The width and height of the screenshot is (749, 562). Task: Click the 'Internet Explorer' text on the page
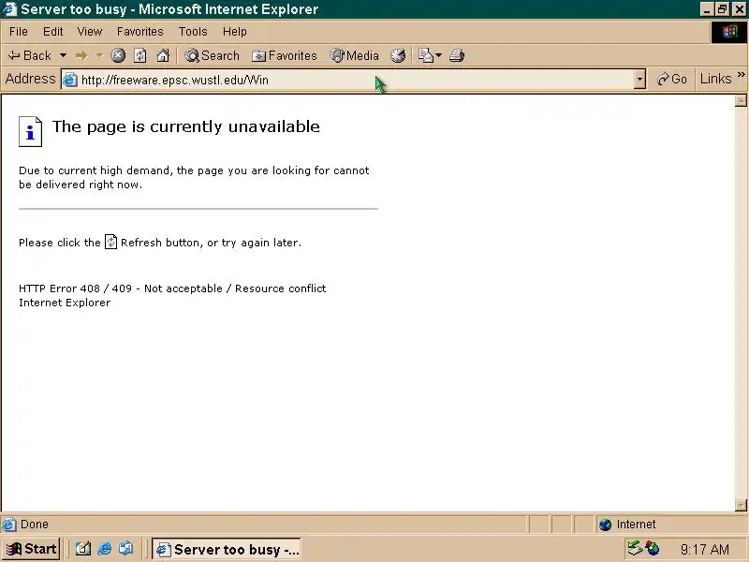[65, 303]
